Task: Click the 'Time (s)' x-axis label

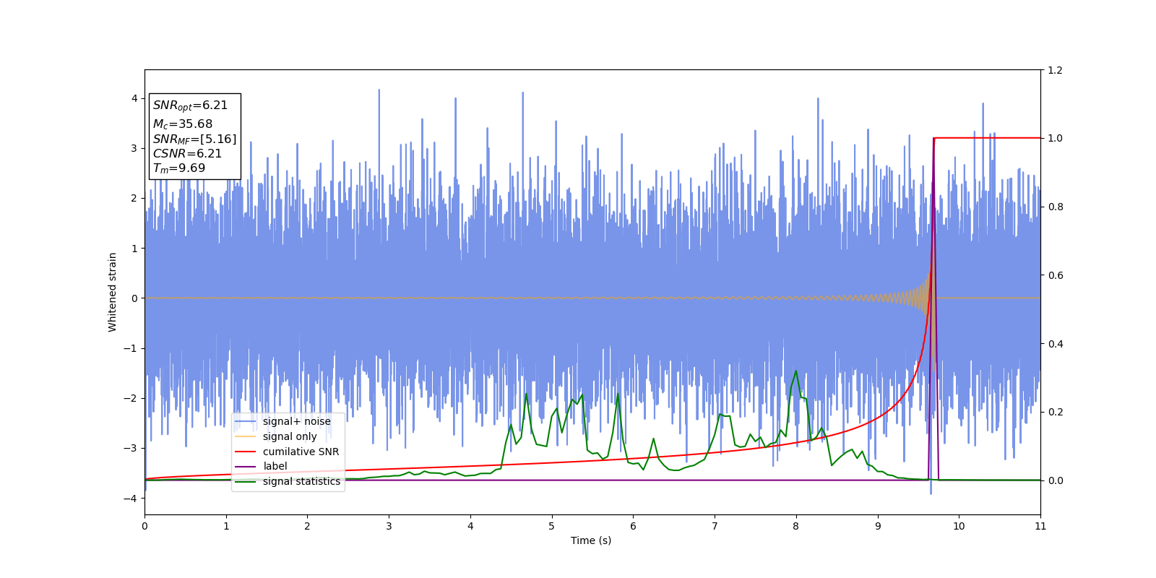Action: 591,540
